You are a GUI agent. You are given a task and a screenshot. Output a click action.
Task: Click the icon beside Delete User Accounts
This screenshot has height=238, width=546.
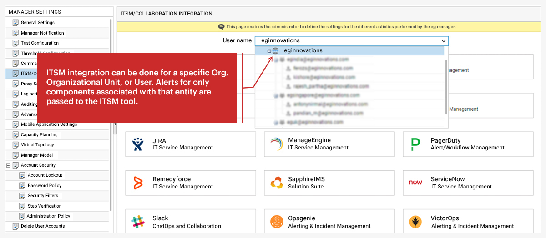15,226
